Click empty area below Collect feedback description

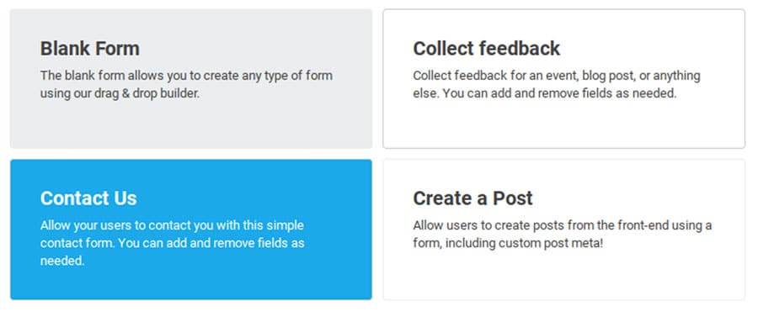(563, 124)
